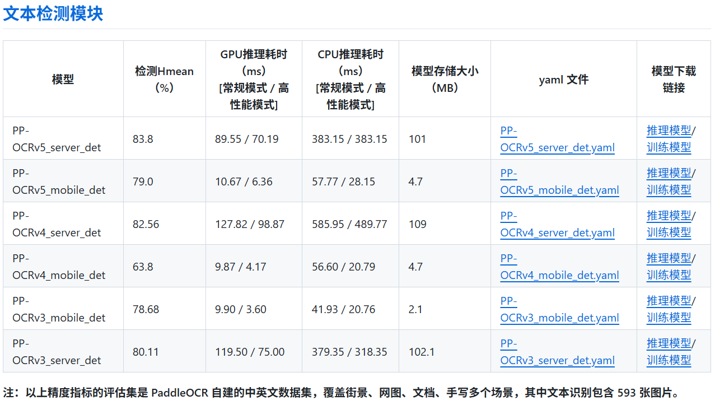This screenshot has height=405, width=715.
Task: Click Hmean value 79.0
Action: 143,181
